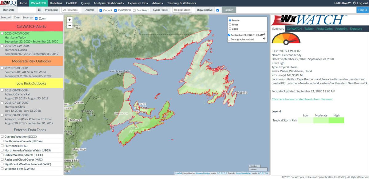This screenshot has height=179, width=369.
Task: Enable the EventAlert checkbox
Action: (x=134, y=10)
